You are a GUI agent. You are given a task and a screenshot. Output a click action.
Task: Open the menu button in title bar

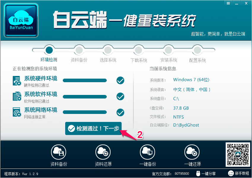pyautogui.click(x=228, y=3)
